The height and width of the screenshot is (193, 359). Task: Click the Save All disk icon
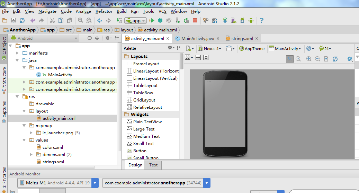click(x=14, y=21)
